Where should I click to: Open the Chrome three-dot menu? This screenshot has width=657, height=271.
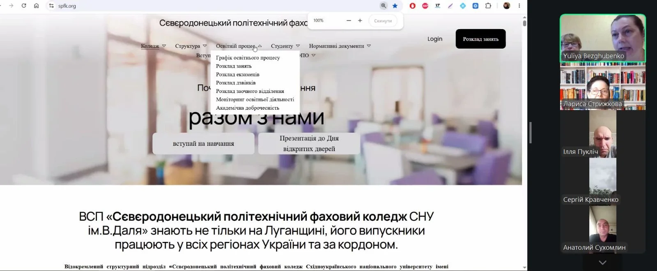(519, 6)
